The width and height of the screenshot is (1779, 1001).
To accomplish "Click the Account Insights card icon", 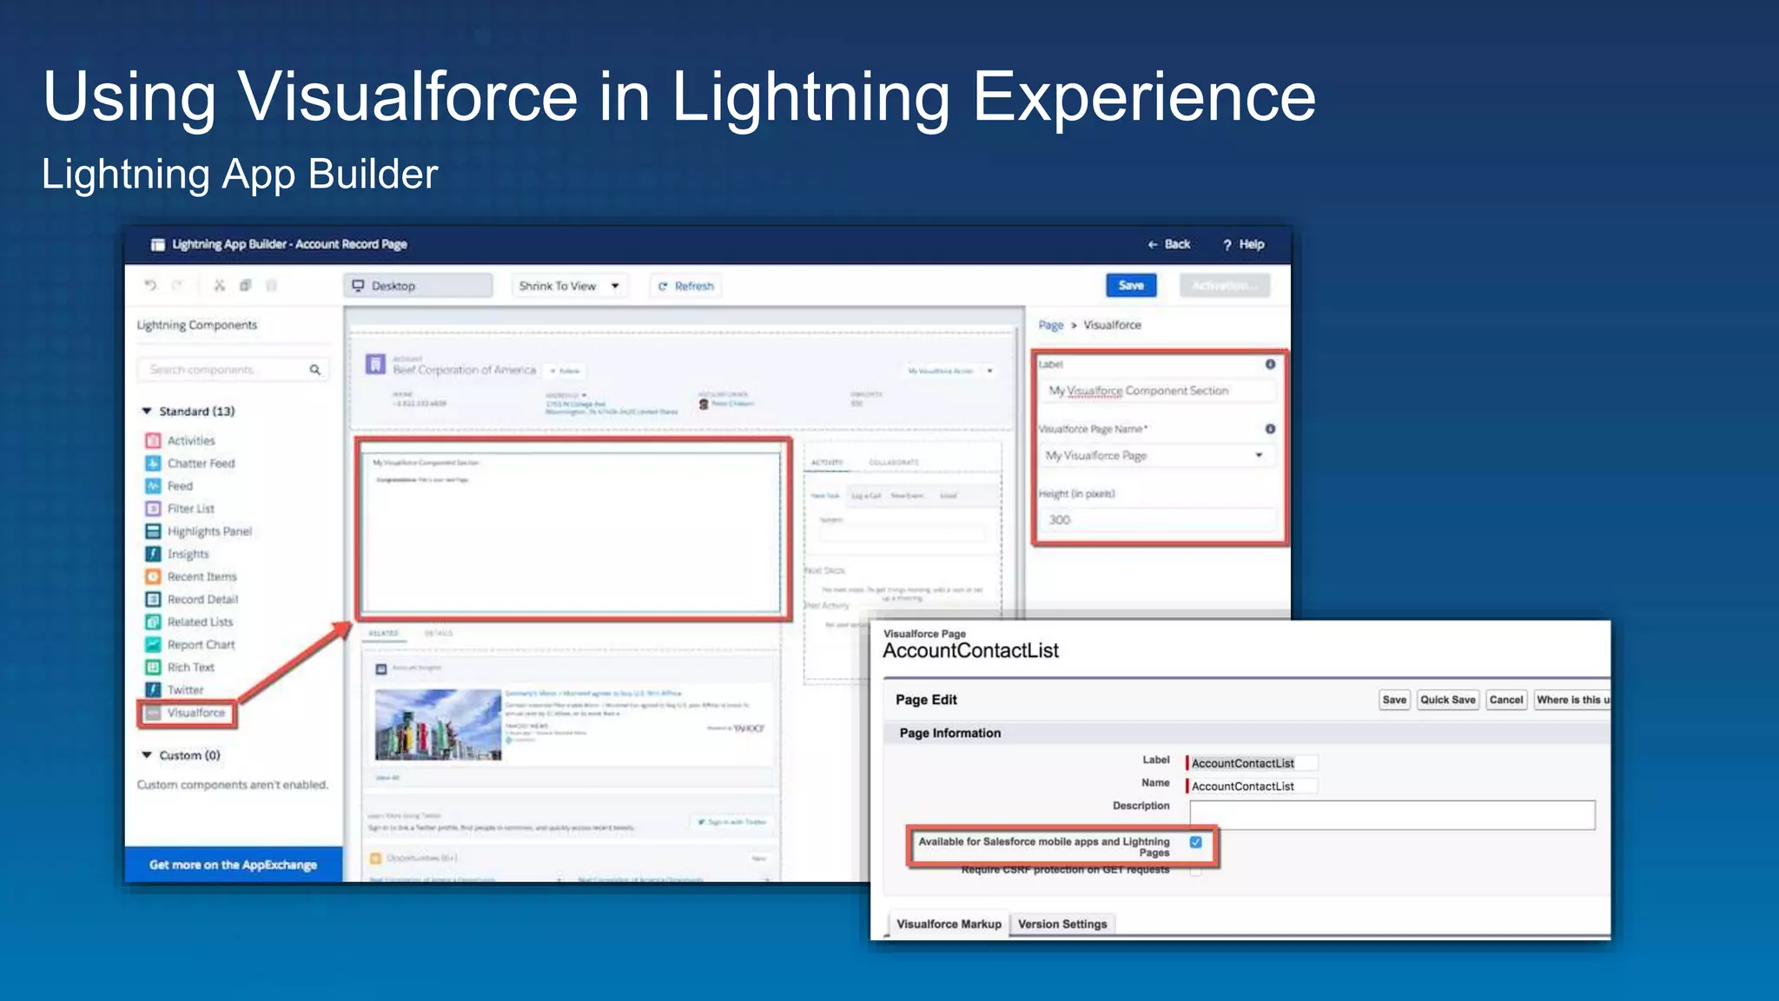I will tap(380, 669).
